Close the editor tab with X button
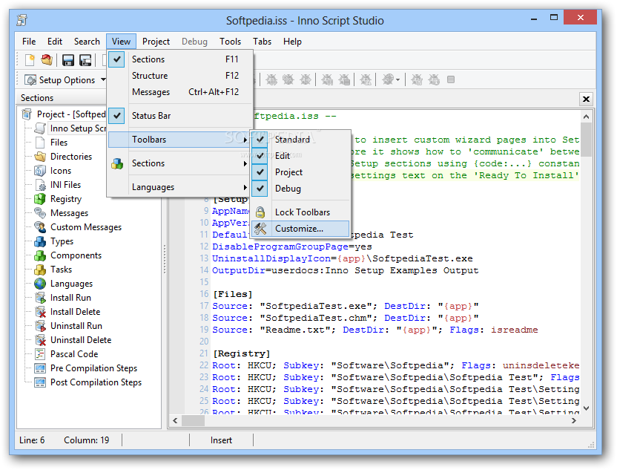The width and height of the screenshot is (617, 470). pos(586,99)
